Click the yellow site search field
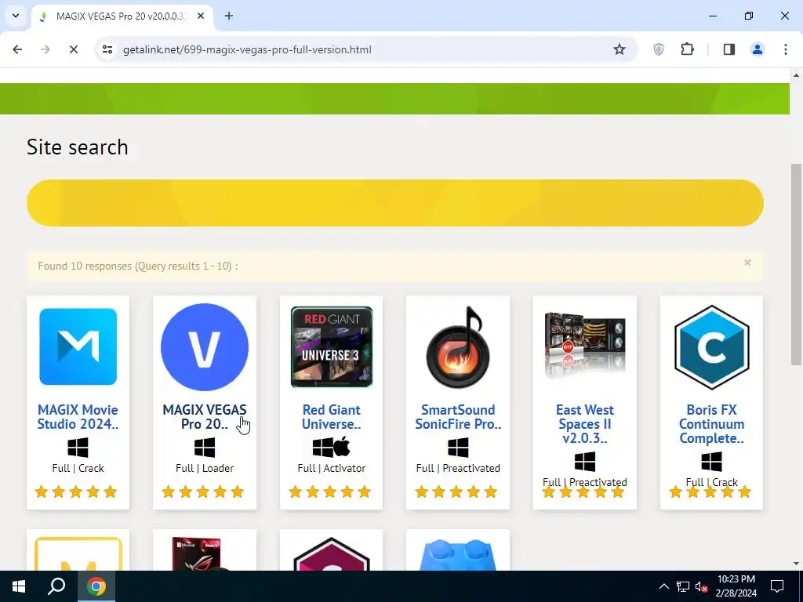 [x=395, y=203]
